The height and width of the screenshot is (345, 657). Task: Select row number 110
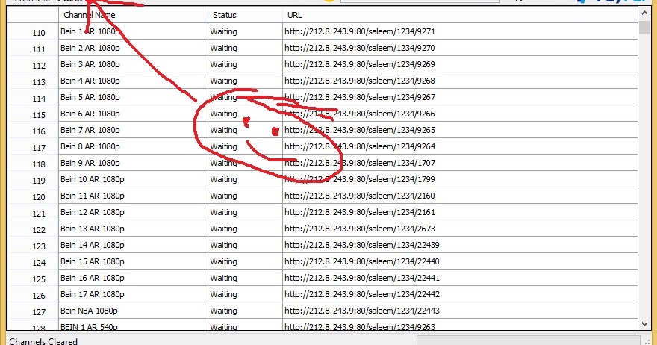click(39, 33)
